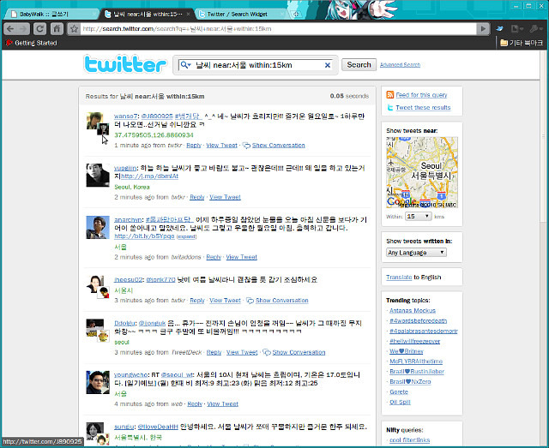Open the 기타 북마크 bookmarks folder
549x448 pixels.
tap(522, 43)
